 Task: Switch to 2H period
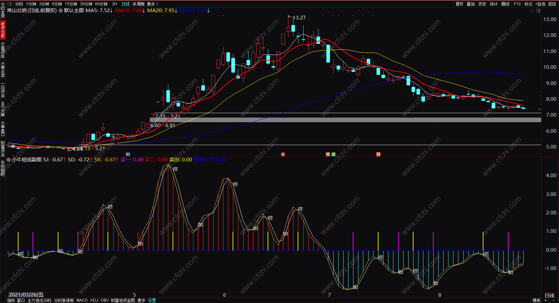pyautogui.click(x=115, y=4)
